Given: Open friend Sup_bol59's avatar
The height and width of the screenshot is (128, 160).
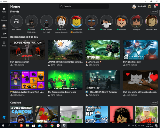Looking at the screenshot, I should pos(61,21).
